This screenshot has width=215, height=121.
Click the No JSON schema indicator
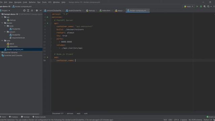(x=195, y=120)
